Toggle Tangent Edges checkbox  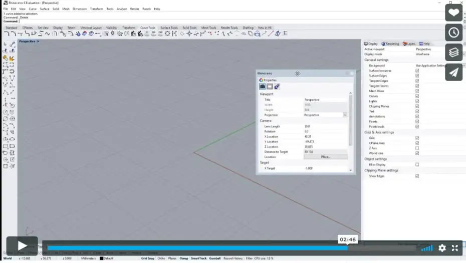coord(417,80)
